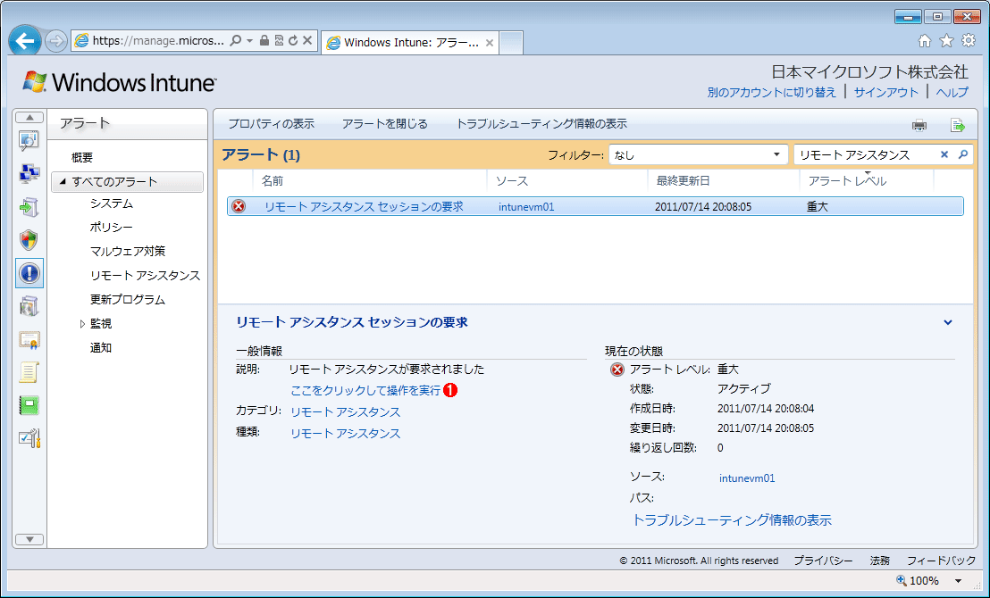Viewport: 990px width, 598px height.
Task: Click the print icon in toolbar
Action: [919, 125]
